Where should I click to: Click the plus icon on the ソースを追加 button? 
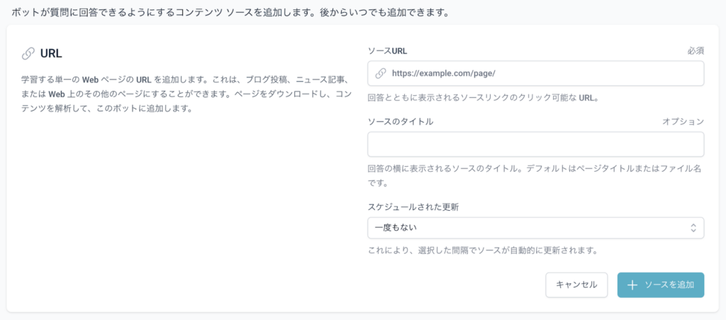click(632, 285)
